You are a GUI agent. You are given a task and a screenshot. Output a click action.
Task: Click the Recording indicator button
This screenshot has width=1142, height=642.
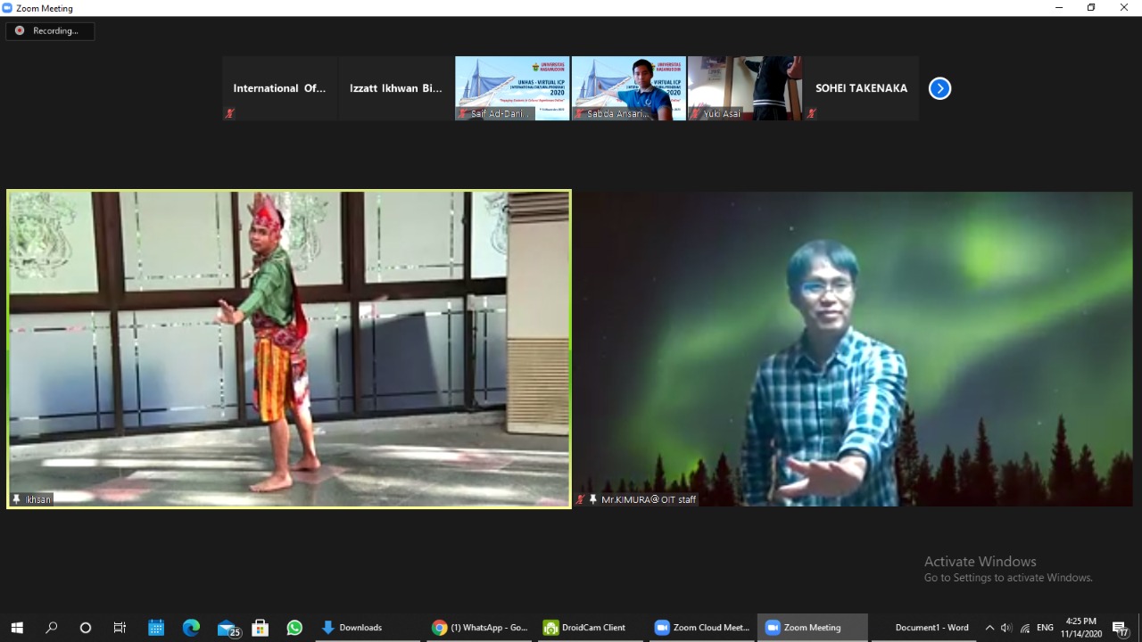pos(49,31)
